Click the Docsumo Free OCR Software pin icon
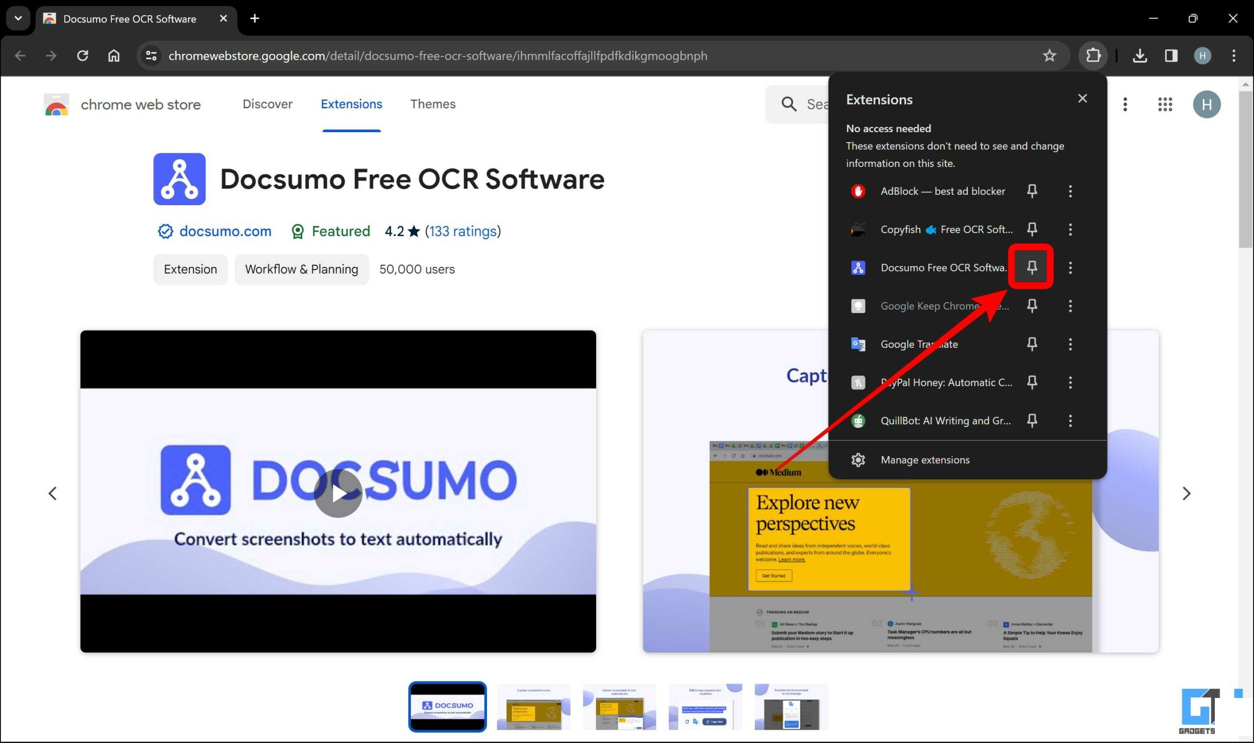This screenshot has width=1254, height=743. pyautogui.click(x=1031, y=267)
